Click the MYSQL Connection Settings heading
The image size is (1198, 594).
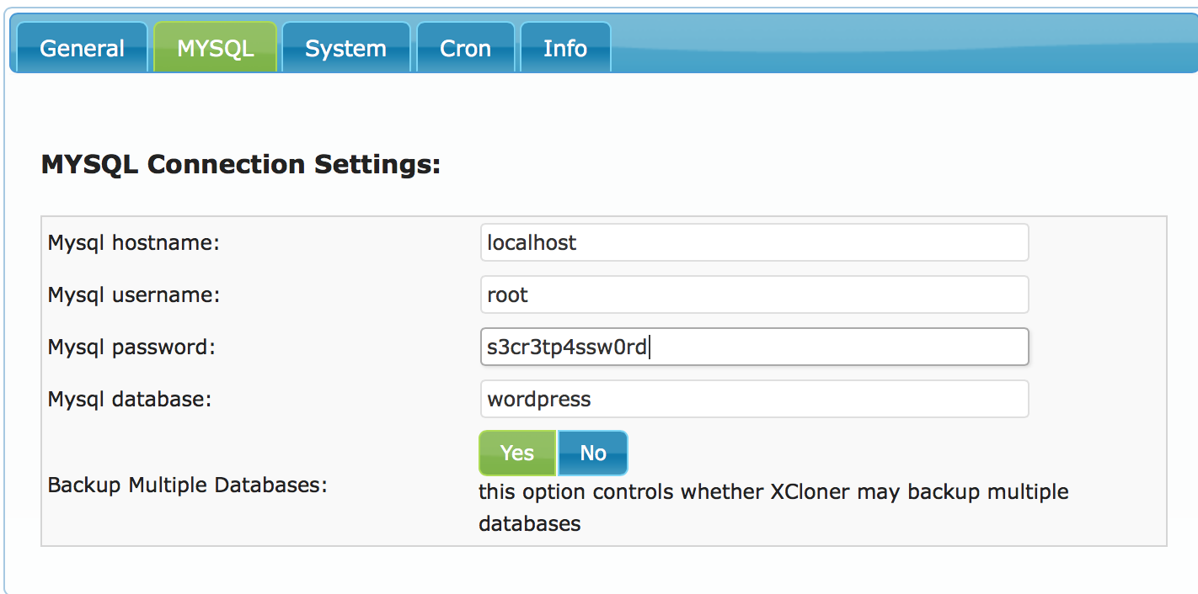240,164
